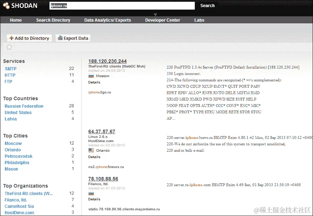The image size is (313, 216).
Task: Open result 64.37.57.67
Action: 102,131
